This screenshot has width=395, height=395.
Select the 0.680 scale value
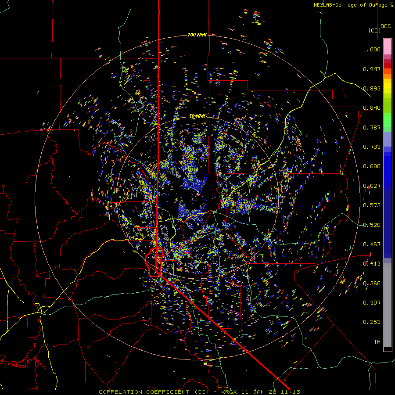click(x=372, y=166)
